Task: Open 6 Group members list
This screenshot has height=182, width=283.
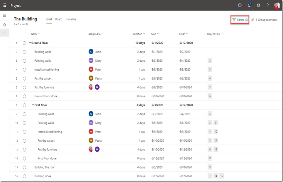Action: pos(264,20)
